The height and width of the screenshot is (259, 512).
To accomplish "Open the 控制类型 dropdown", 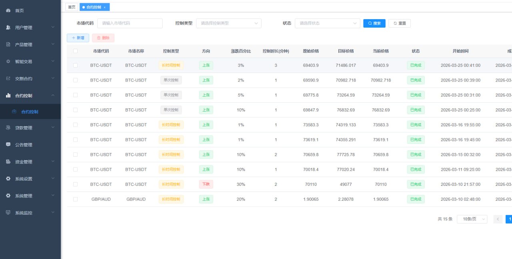I will click(x=228, y=23).
